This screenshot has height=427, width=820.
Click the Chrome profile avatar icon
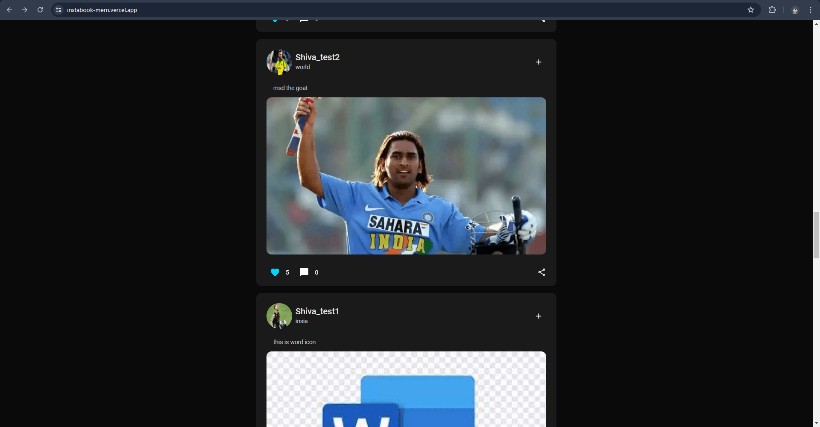[795, 10]
